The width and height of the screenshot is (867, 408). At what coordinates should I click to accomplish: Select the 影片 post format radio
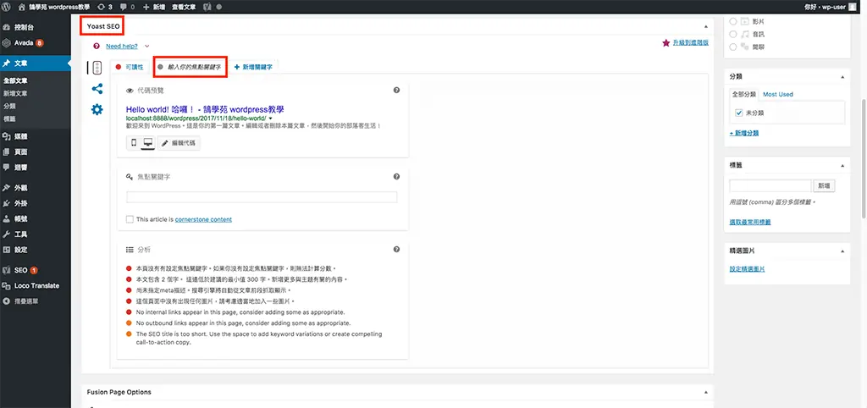733,21
